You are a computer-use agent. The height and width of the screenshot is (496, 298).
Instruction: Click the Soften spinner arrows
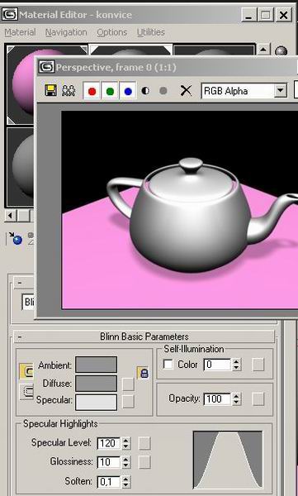tap(125, 481)
